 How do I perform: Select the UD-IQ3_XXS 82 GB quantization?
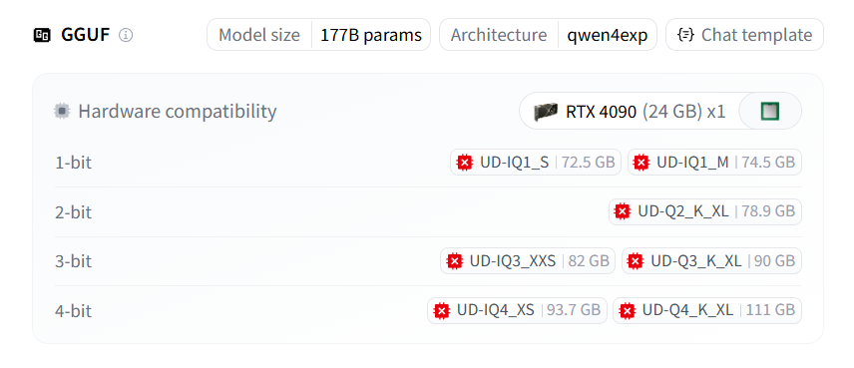(x=528, y=261)
